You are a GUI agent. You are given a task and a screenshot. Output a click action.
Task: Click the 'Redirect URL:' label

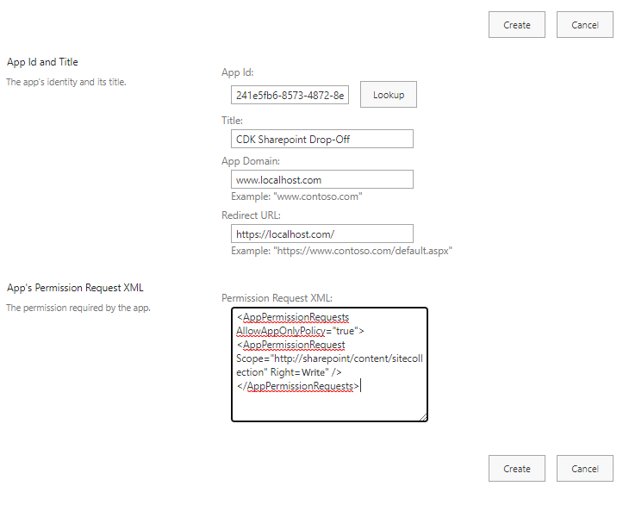251,215
